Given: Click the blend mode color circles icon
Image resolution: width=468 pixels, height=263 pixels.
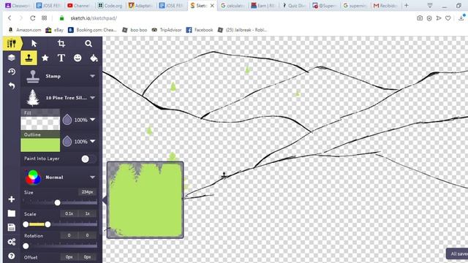Looking at the screenshot, I should click(x=33, y=177).
